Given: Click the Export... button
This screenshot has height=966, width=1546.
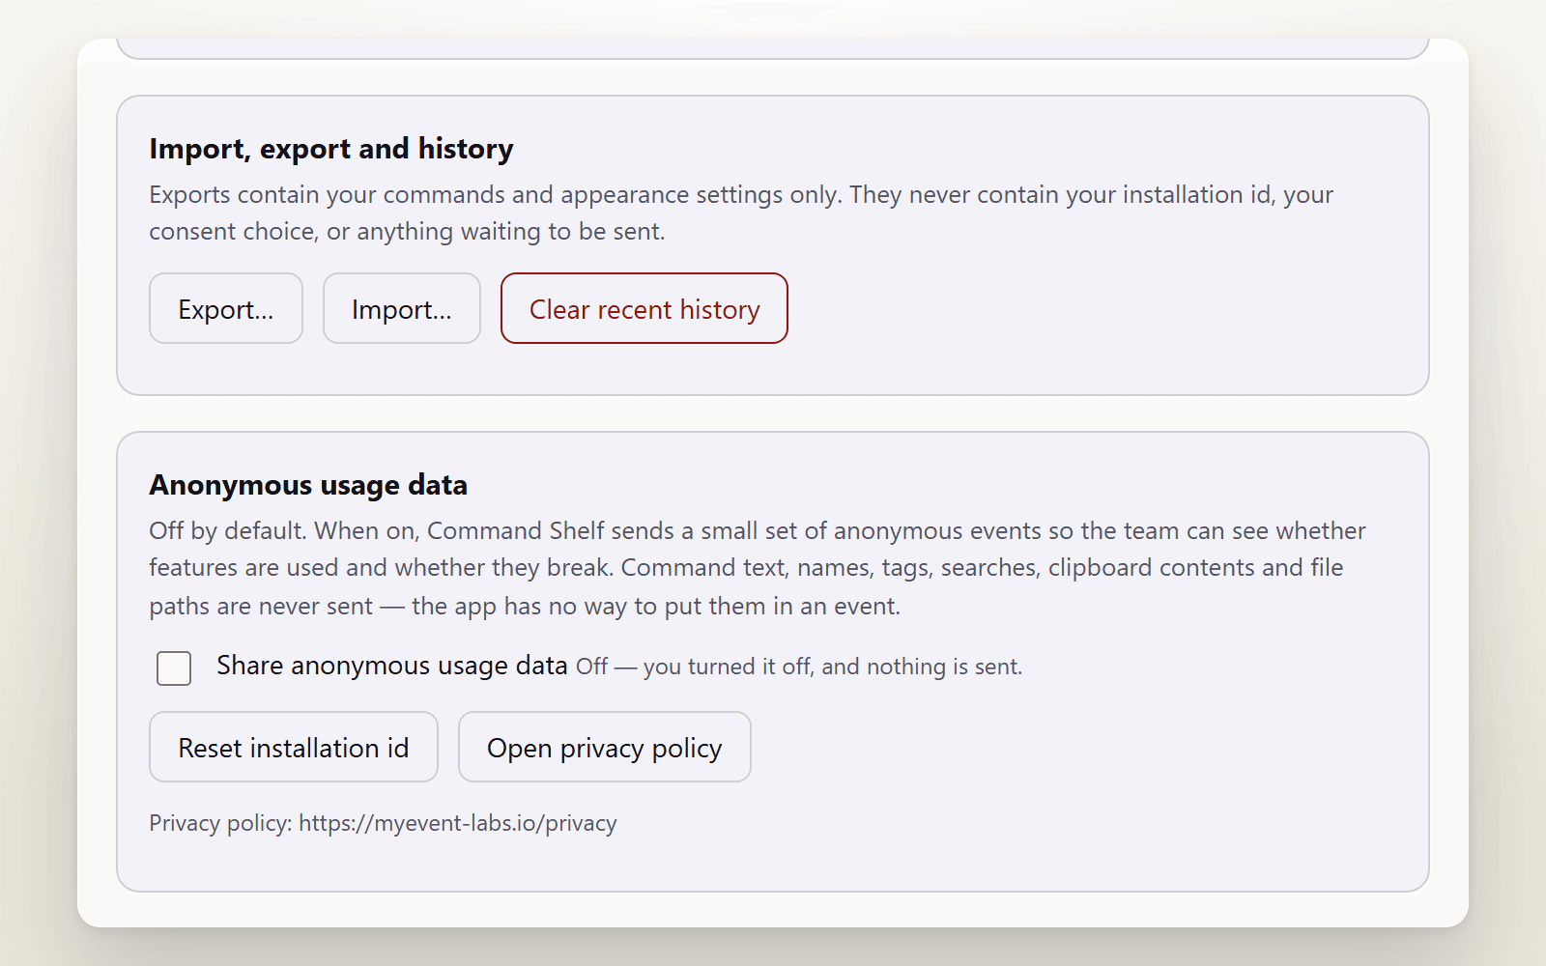Looking at the screenshot, I should 226,308.
